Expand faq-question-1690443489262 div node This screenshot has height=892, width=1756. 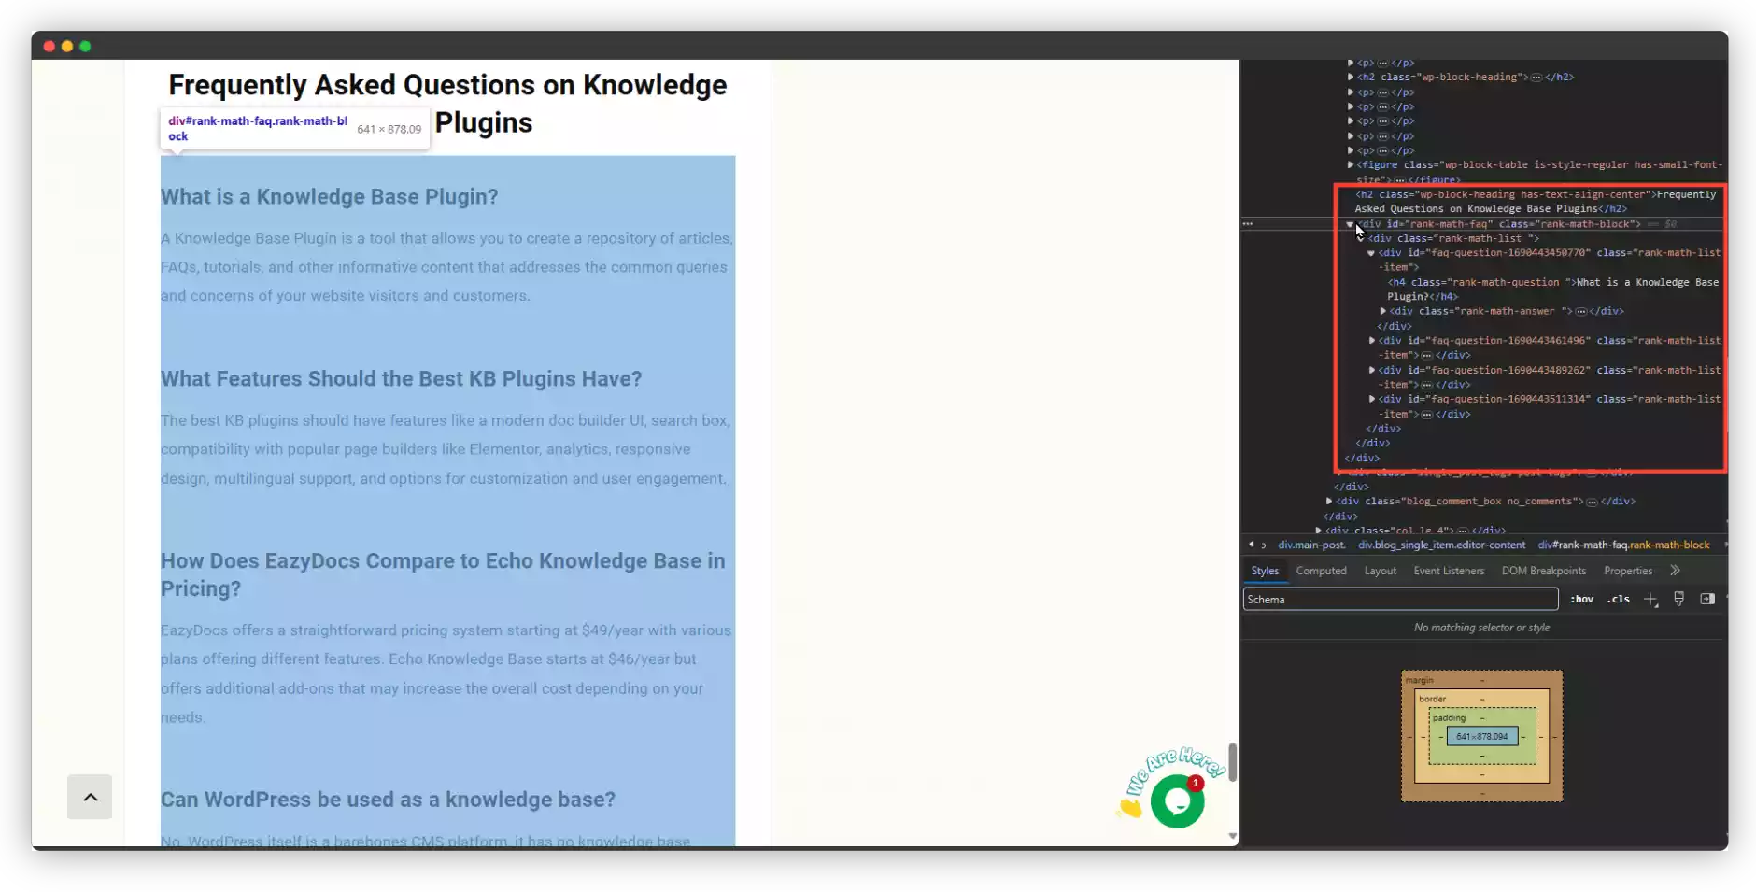point(1371,370)
